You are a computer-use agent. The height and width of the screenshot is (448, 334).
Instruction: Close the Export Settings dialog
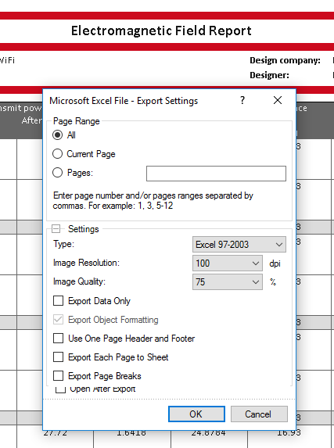coord(278,100)
